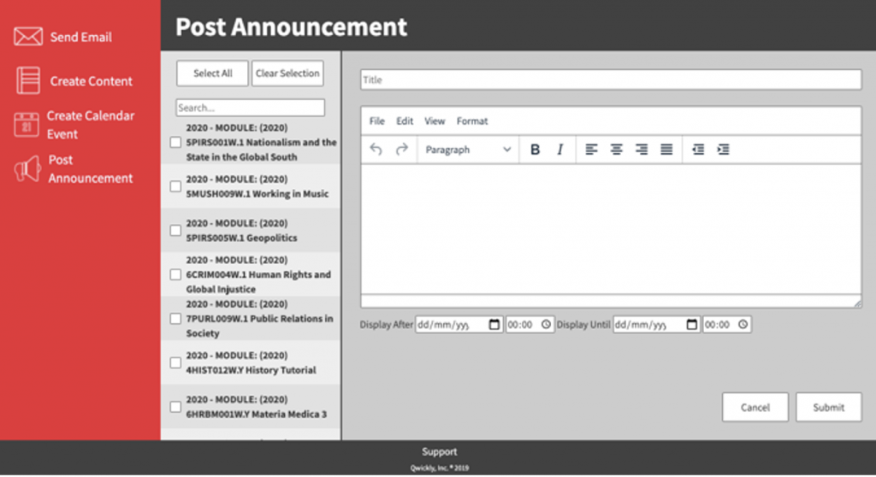This screenshot has width=876, height=477.
Task: Click the Clear Selection button
Action: pos(287,74)
